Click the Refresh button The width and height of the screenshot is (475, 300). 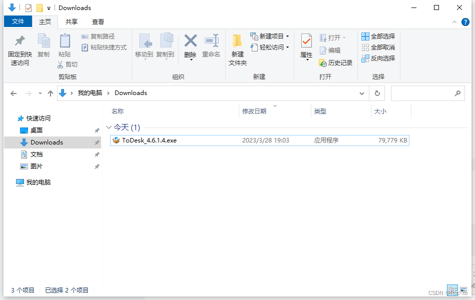click(377, 93)
